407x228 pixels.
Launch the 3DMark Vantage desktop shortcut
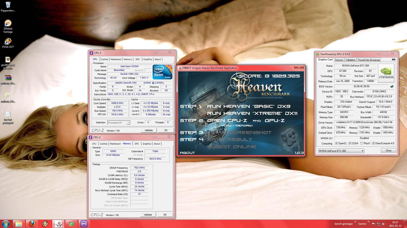tap(8, 26)
